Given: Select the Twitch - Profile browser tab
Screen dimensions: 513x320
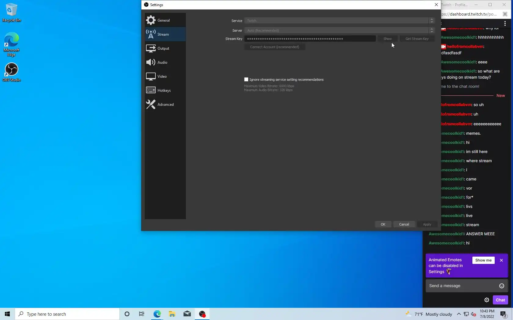Looking at the screenshot, I should 455,5.
